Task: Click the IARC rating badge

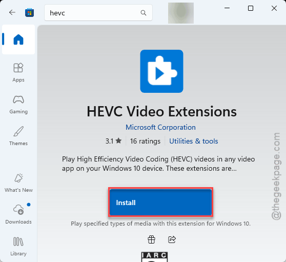Action: click(154, 257)
